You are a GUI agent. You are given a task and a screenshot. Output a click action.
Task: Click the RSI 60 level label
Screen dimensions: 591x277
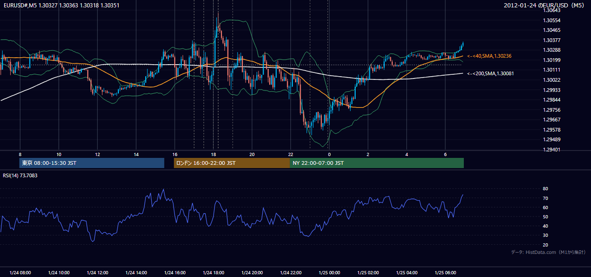coord(545,207)
